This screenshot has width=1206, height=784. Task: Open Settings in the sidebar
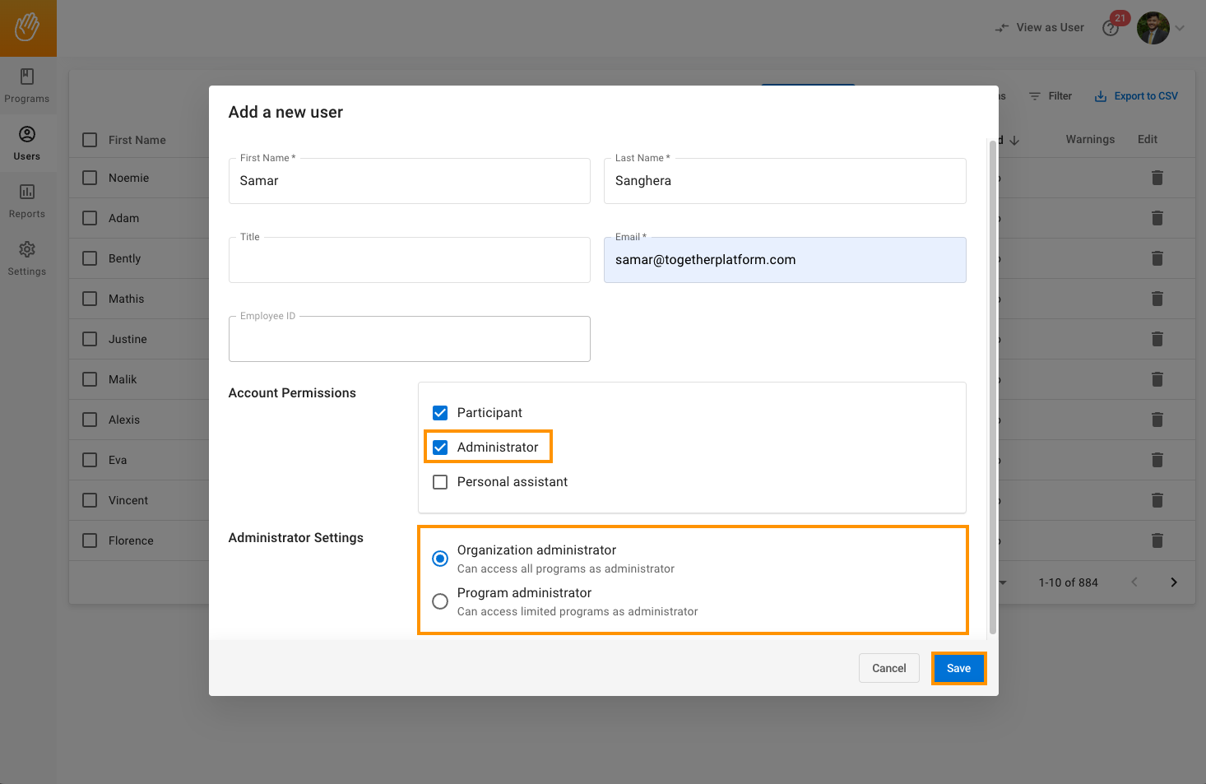point(27,258)
